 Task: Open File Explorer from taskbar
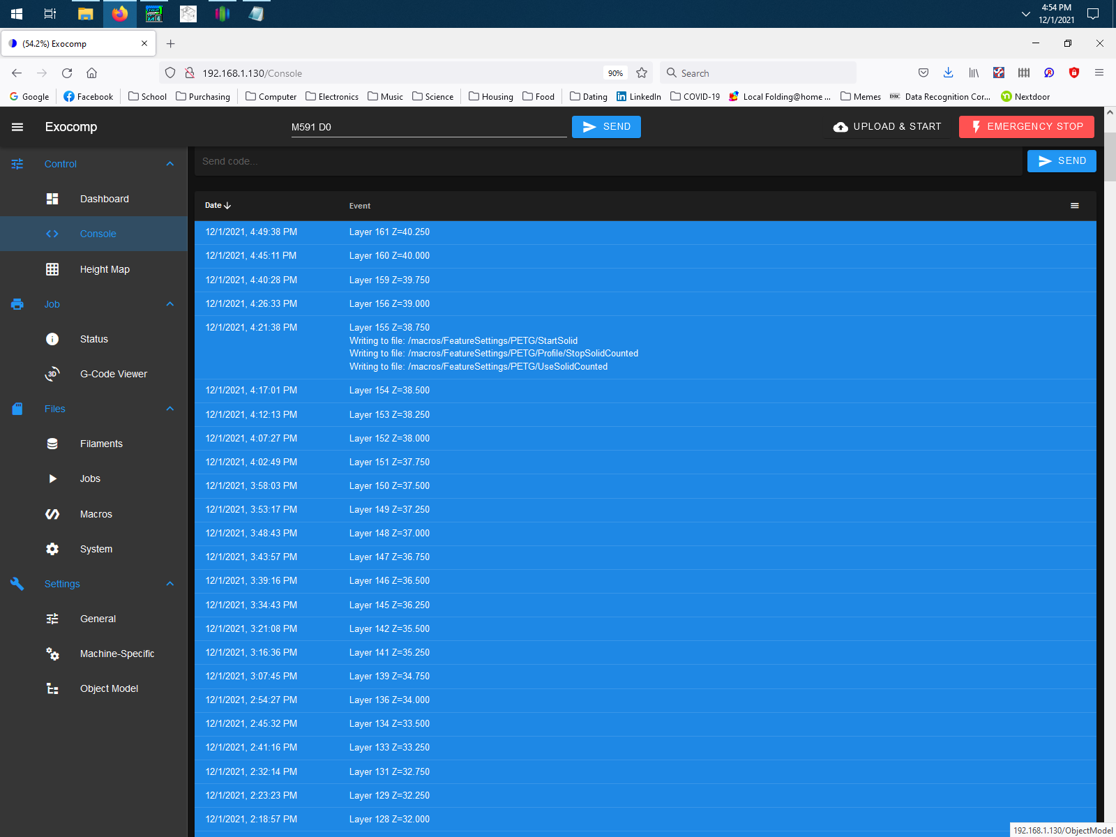click(x=85, y=14)
